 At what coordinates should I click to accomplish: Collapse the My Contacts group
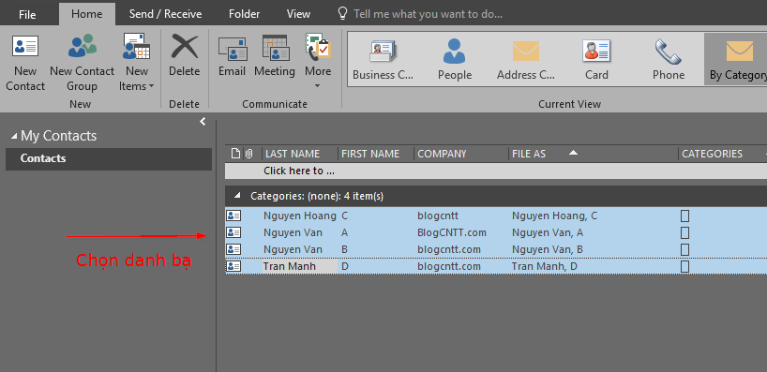click(14, 136)
